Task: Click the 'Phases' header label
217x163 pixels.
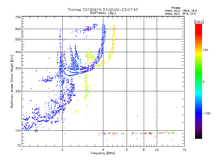Action: pos(175,8)
